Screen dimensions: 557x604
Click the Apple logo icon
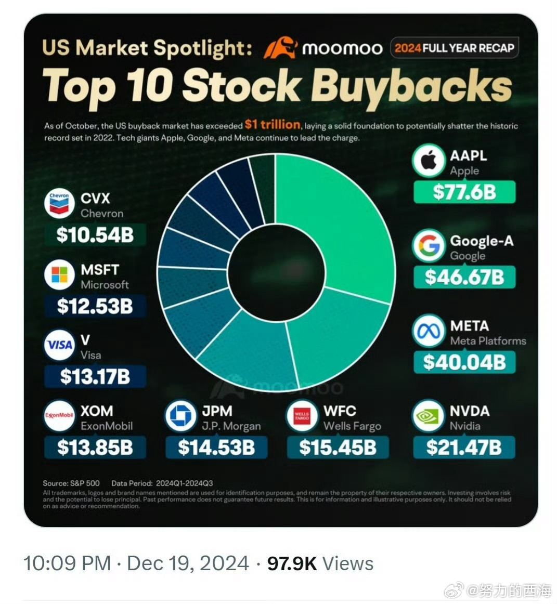click(429, 161)
